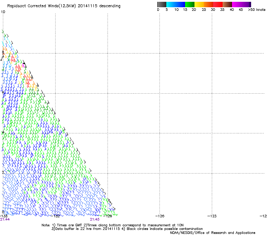Click the magenta 40-45 knots color segment
This screenshot has height=235, width=267.
pos(237,4)
